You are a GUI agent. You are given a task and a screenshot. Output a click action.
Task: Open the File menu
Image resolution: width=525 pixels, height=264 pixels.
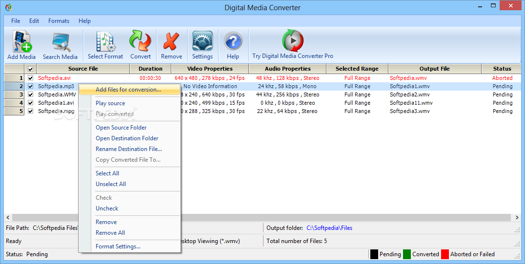point(16,21)
